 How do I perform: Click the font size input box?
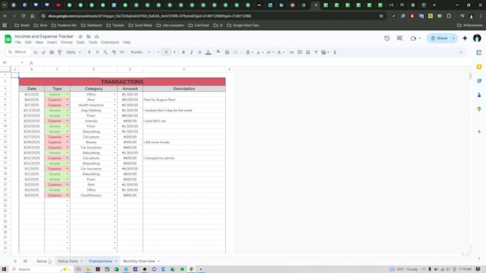pos(166,52)
